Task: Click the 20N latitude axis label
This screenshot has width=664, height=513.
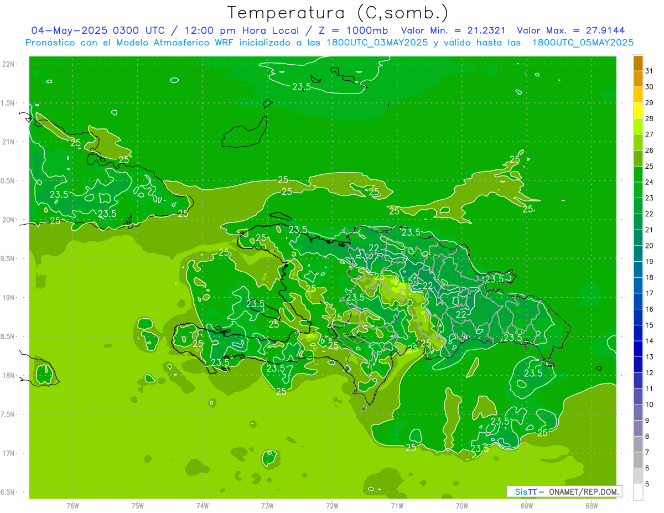Action: coord(9,220)
